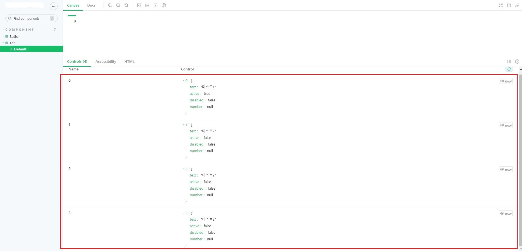
Task: Toggle RAW view for control 0
Action: click(506, 81)
